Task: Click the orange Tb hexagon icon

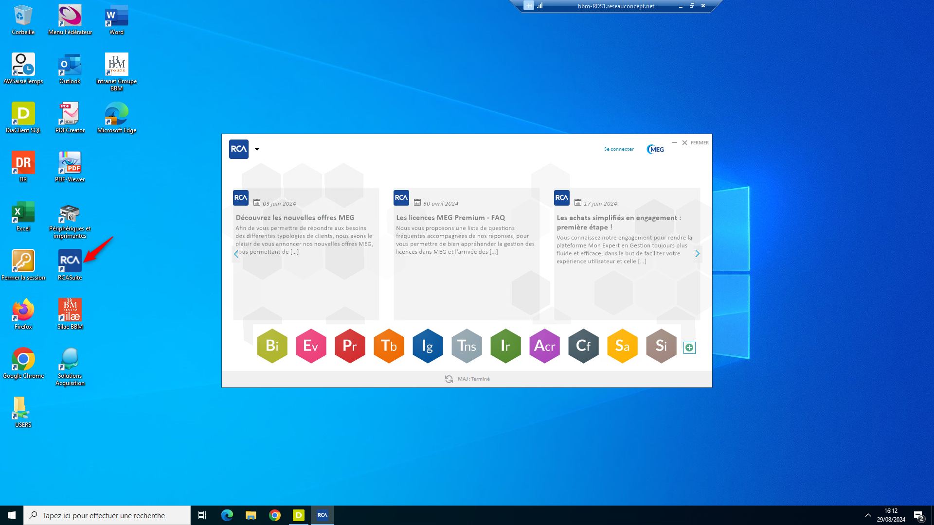Action: (389, 346)
